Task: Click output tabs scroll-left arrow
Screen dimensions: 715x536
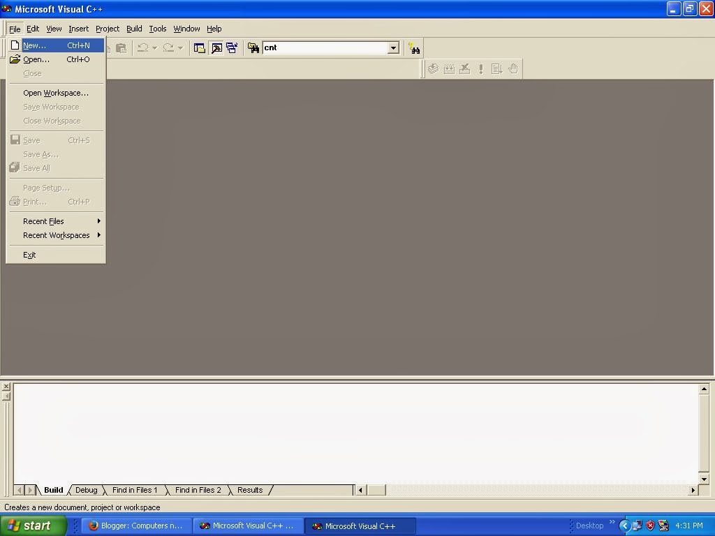Action: click(19, 490)
